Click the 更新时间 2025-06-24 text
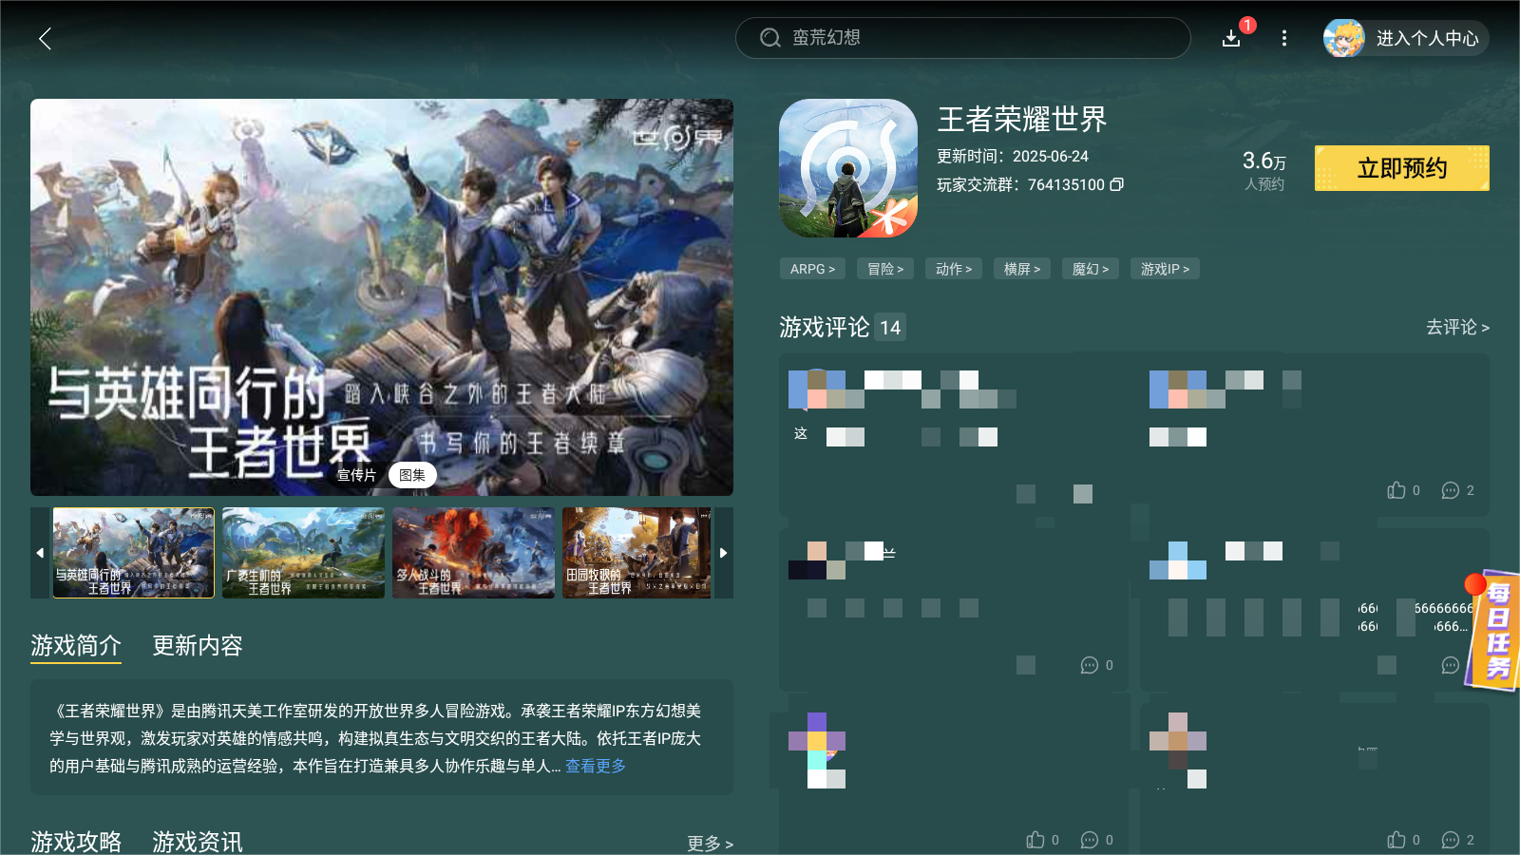 pos(1013,156)
